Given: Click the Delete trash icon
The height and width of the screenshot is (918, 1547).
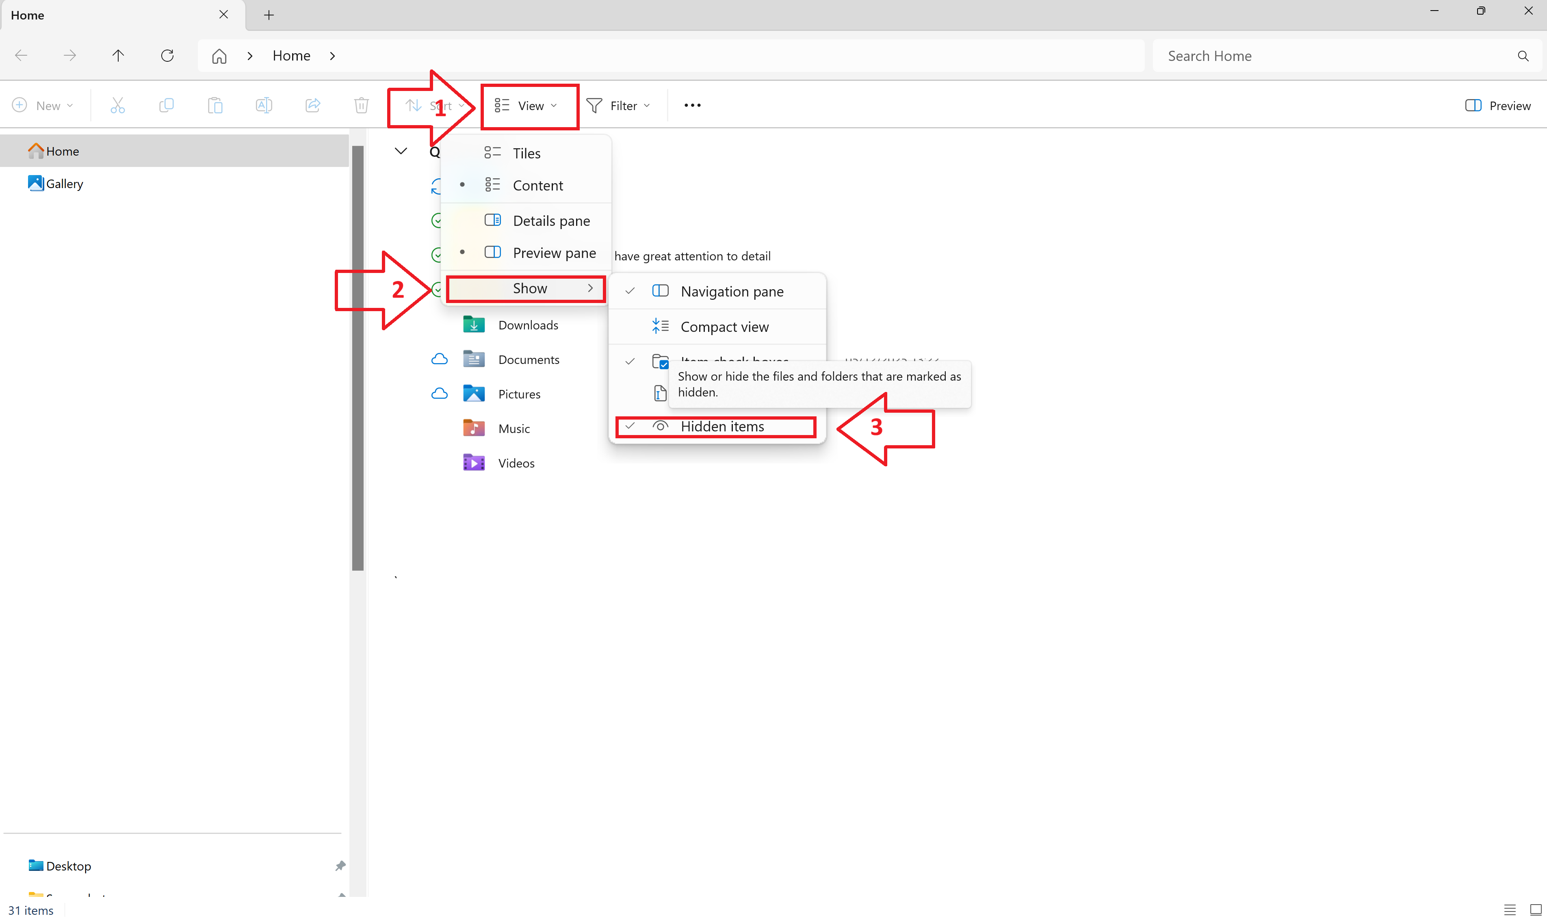Looking at the screenshot, I should point(361,106).
